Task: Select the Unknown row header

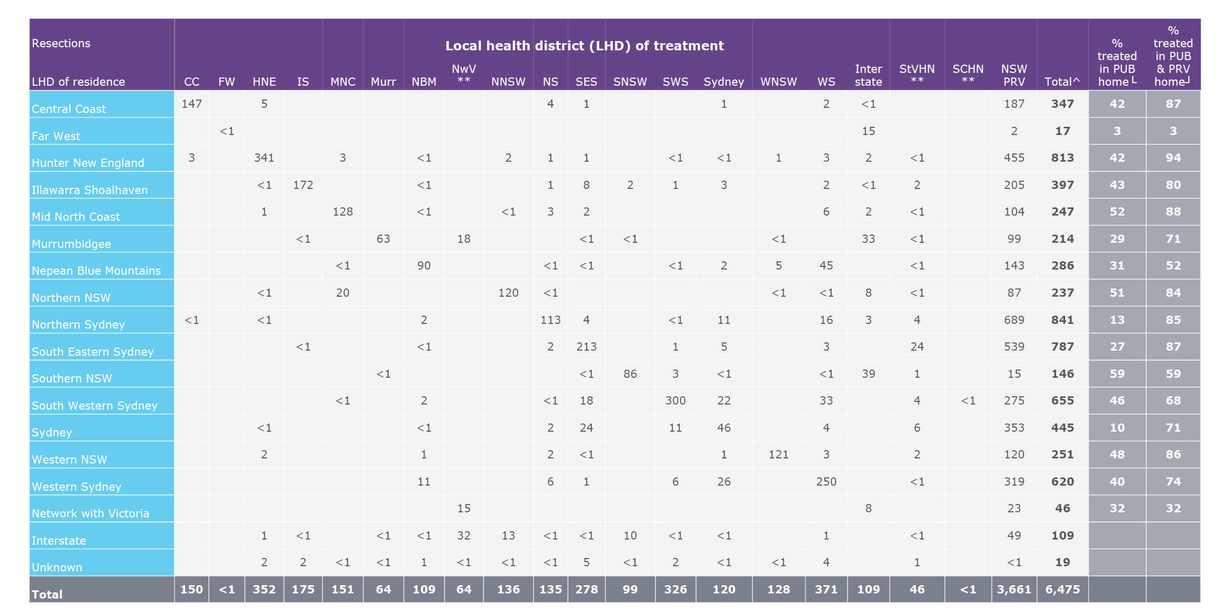Action: [56, 567]
